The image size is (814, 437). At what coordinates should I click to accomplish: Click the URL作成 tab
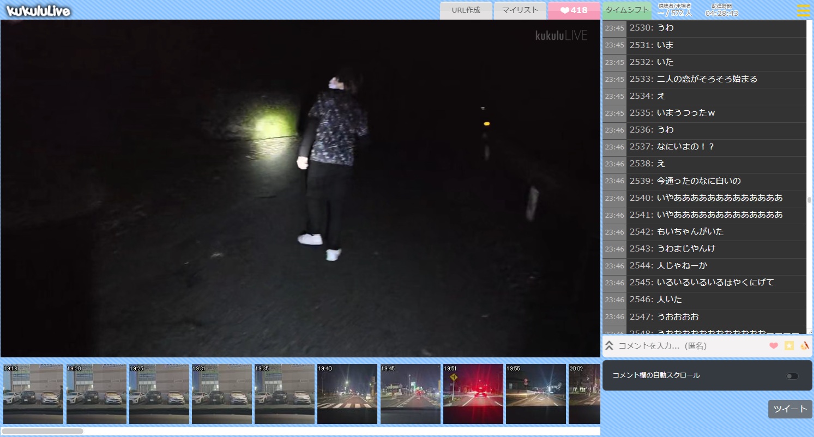coord(466,10)
